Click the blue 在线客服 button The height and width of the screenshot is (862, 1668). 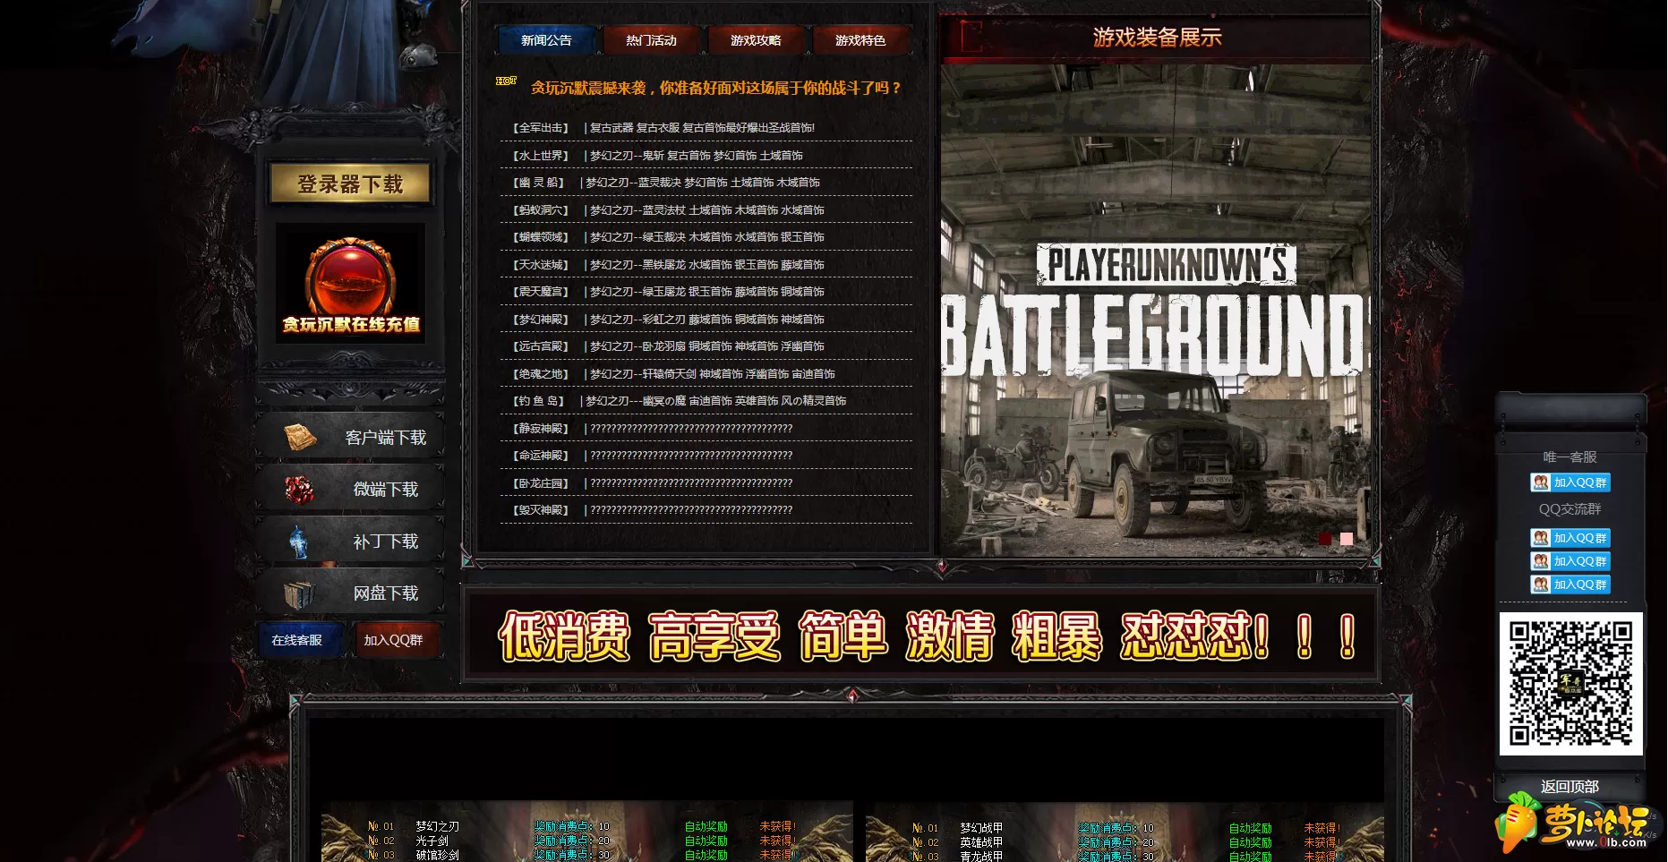(300, 640)
